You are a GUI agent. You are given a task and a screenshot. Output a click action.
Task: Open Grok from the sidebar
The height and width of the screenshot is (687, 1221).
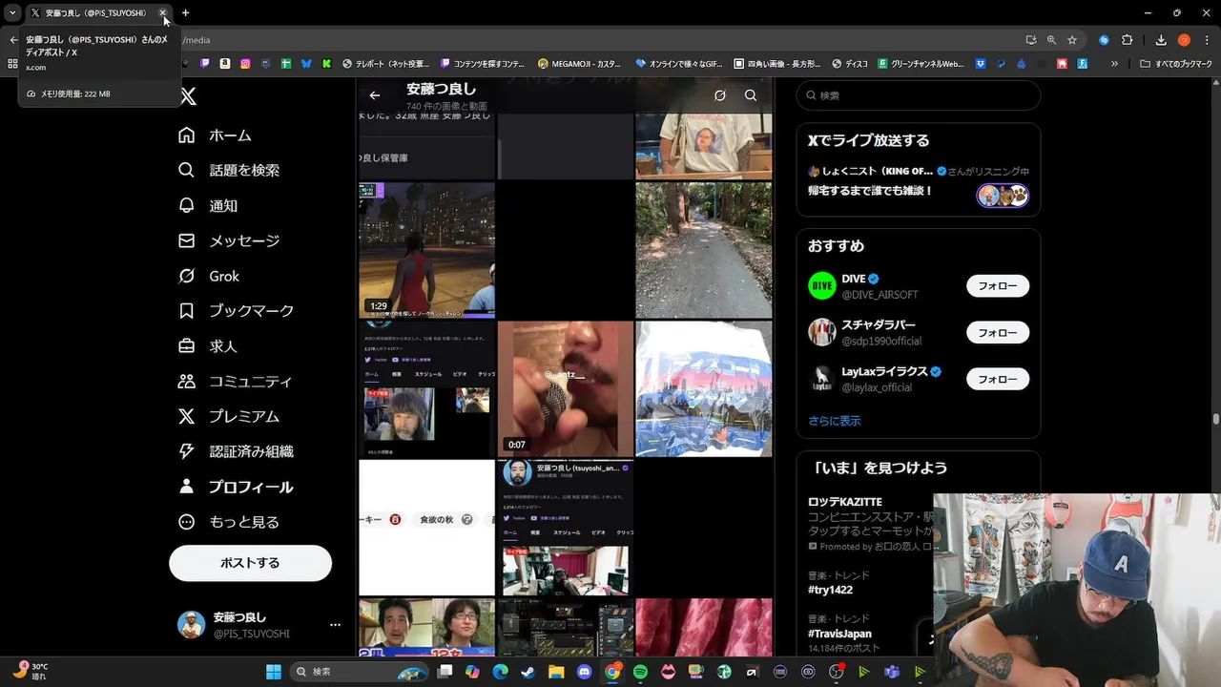[209, 277]
